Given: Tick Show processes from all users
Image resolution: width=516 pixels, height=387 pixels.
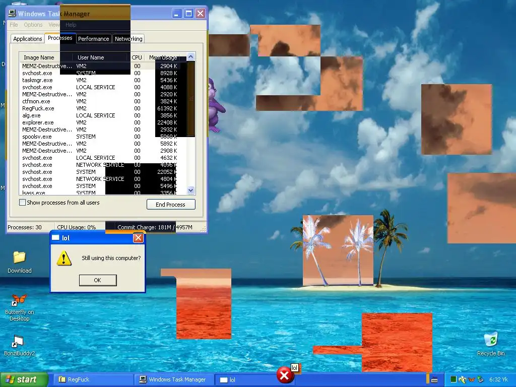Looking at the screenshot, I should pos(22,203).
